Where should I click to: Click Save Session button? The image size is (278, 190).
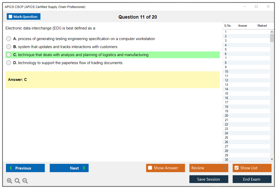point(208,179)
